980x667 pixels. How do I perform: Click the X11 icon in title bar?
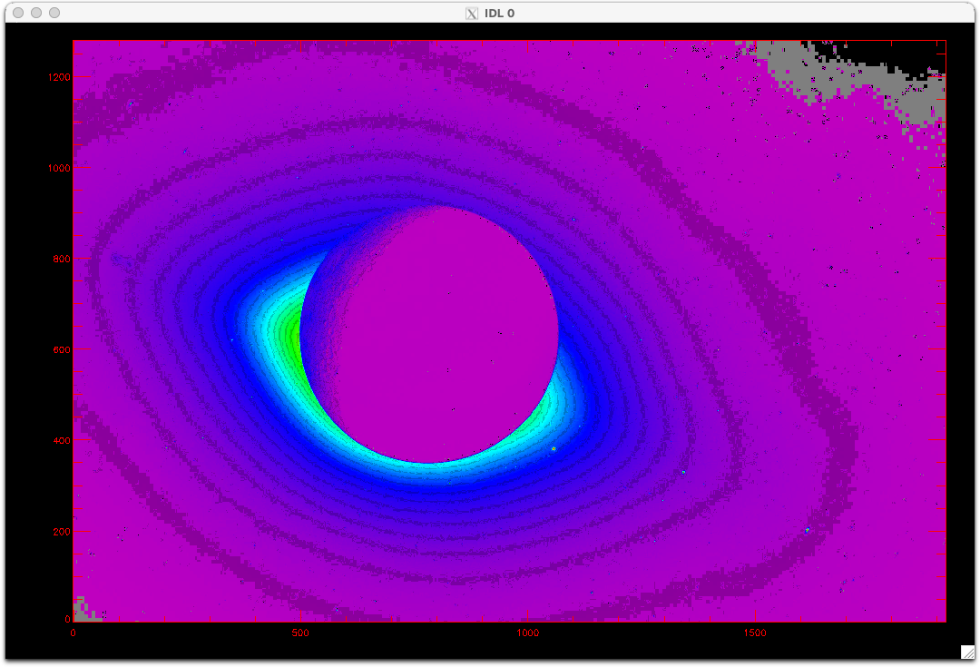coord(472,13)
